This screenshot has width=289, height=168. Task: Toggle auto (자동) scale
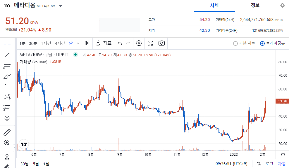click(x=282, y=164)
